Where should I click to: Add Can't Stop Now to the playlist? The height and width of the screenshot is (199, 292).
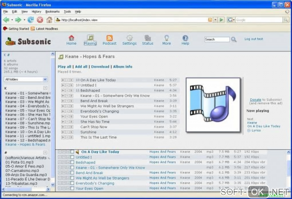click(67, 127)
